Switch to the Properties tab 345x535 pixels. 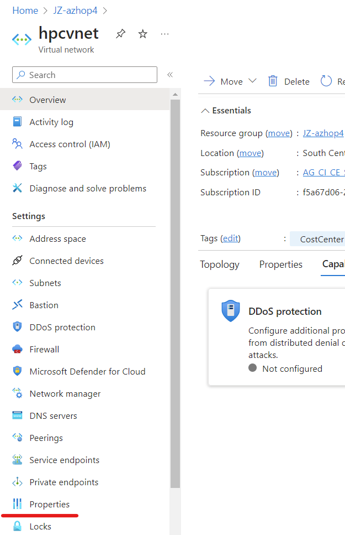click(x=280, y=264)
